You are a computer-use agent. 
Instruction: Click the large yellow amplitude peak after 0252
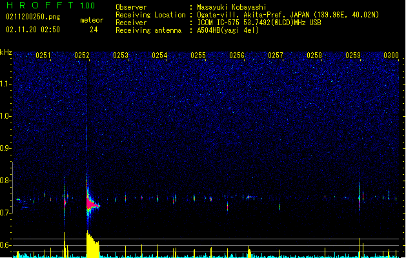92,244
